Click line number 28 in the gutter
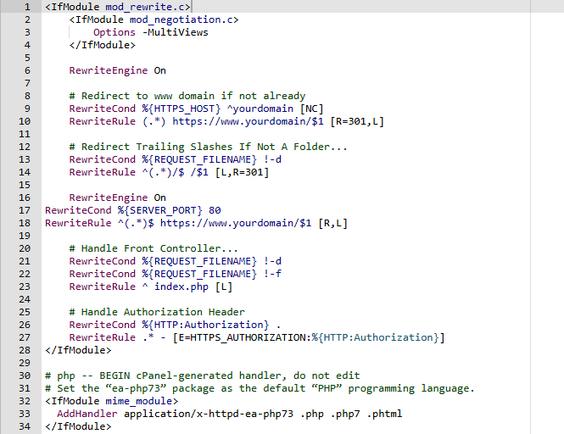The width and height of the screenshot is (564, 434). point(25,350)
